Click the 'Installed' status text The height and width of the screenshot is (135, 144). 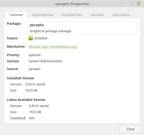click(41, 38)
